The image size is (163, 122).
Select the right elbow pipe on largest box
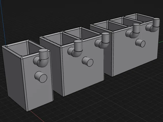click(x=153, y=25)
